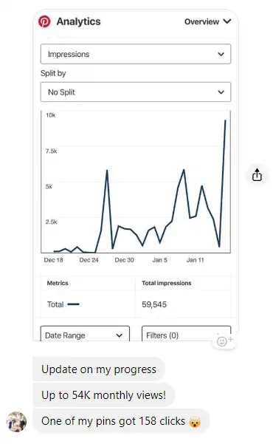The width and height of the screenshot is (273, 444).
Task: Select the '158 clicks' message bubble
Action: click(x=121, y=421)
